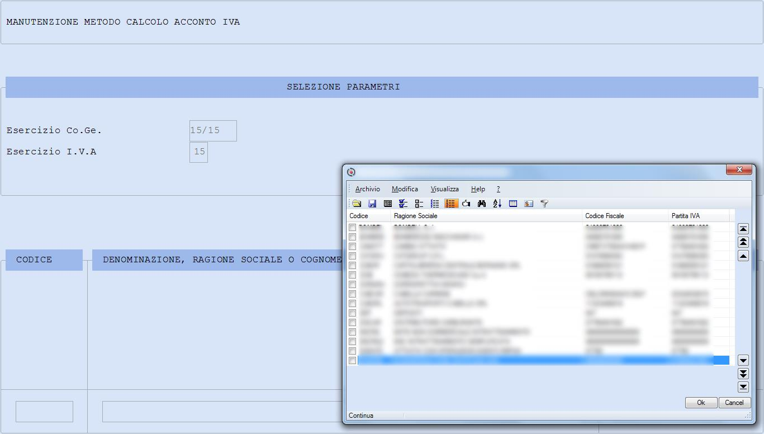
Task: Sort by the Codice column header
Action: [368, 216]
